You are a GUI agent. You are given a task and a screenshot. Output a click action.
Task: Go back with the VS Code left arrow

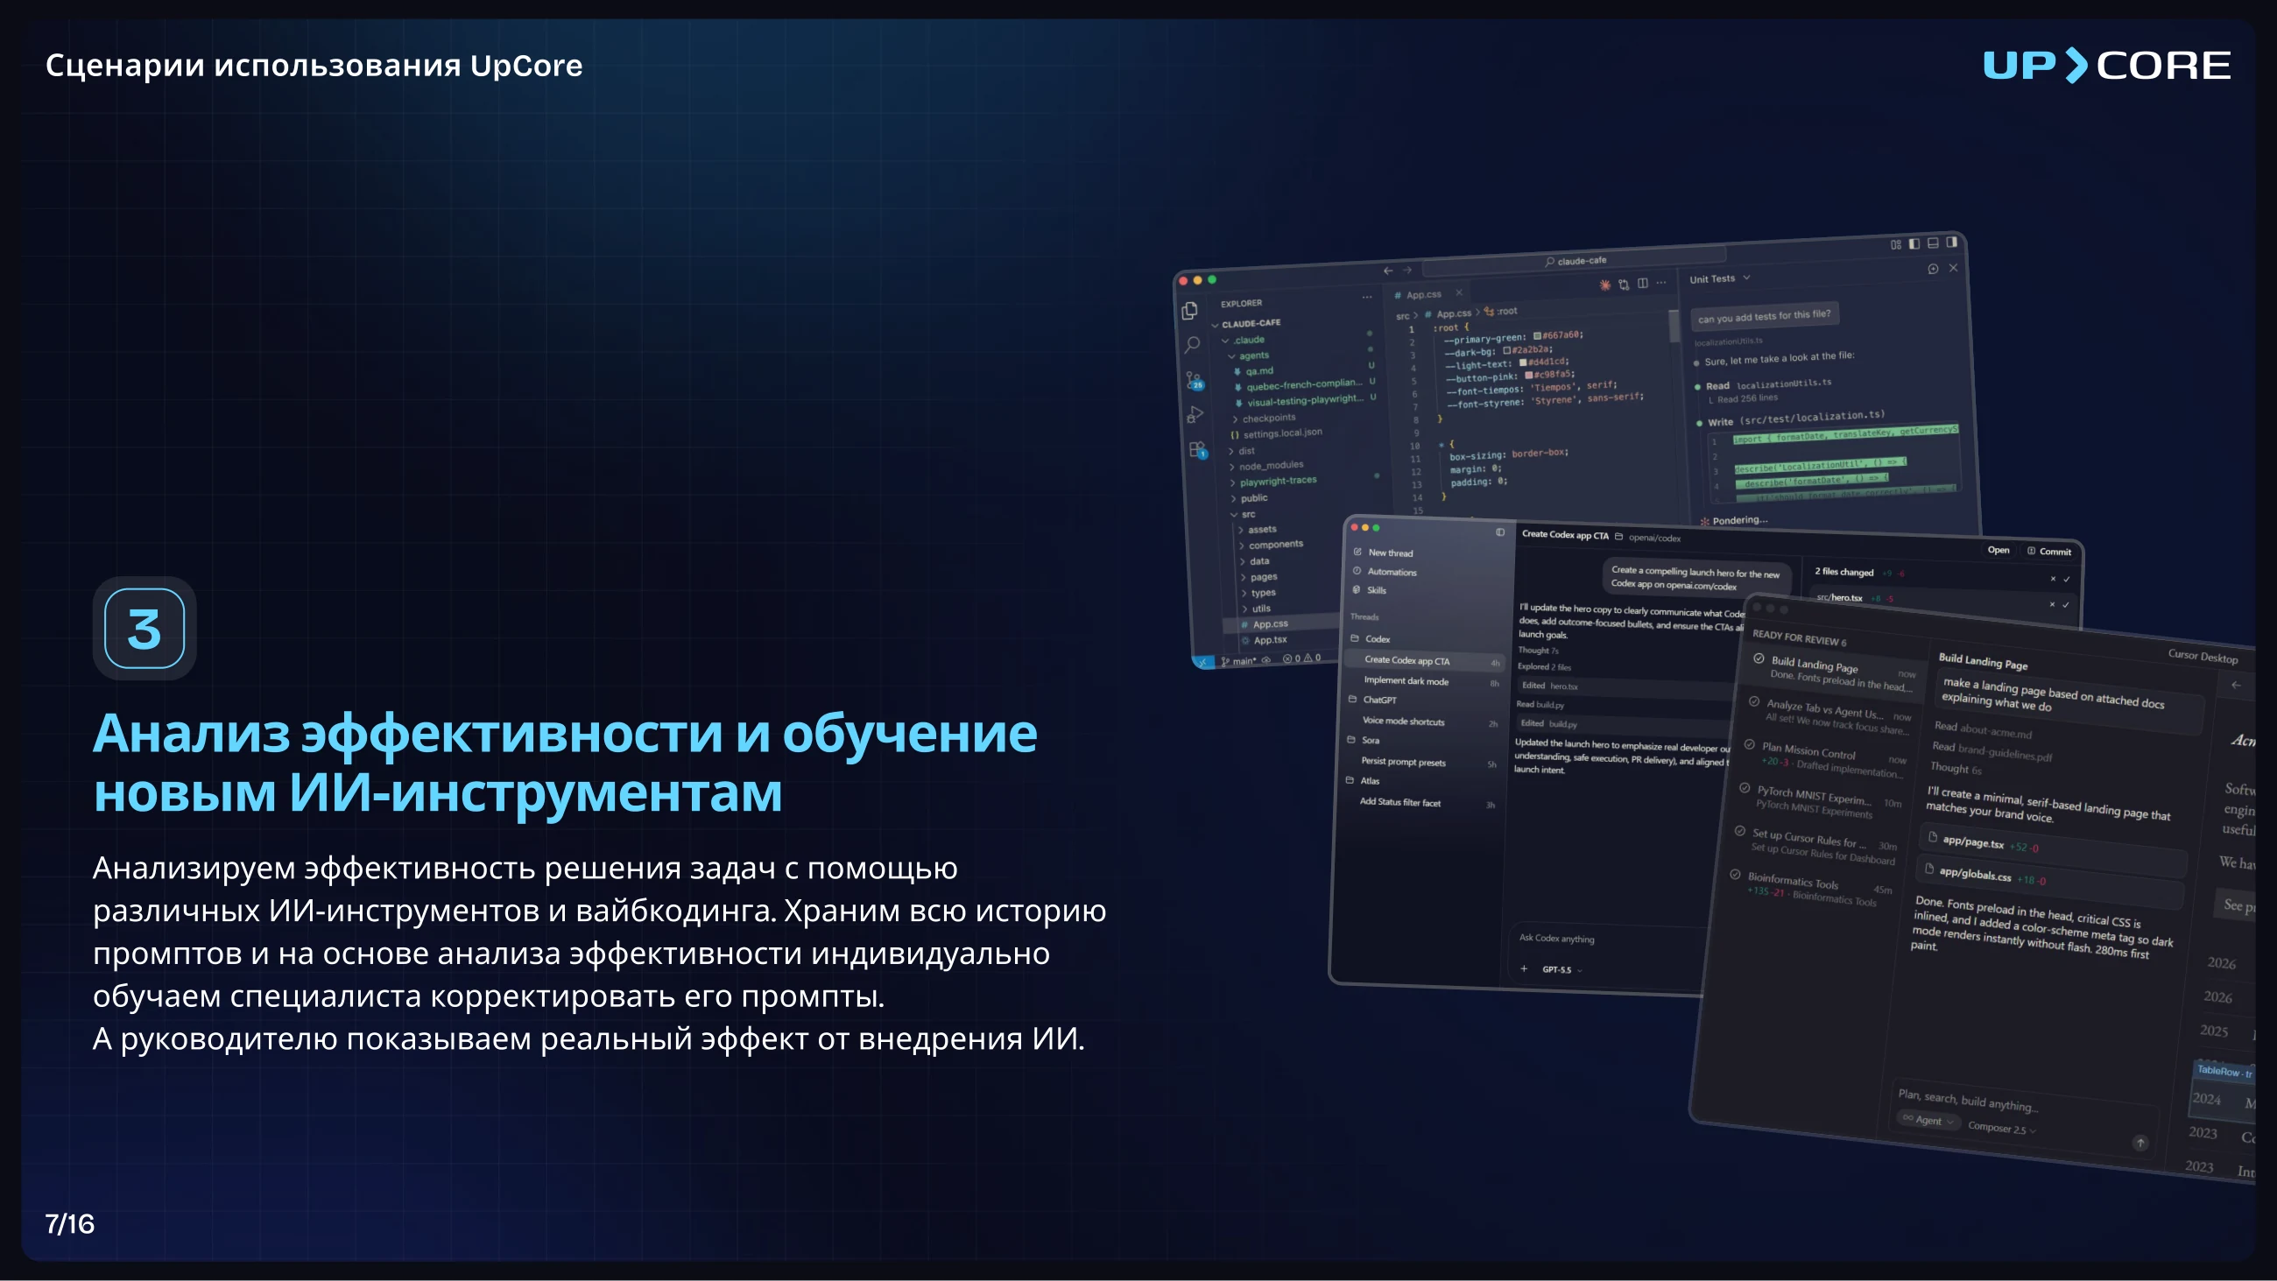[1388, 271]
